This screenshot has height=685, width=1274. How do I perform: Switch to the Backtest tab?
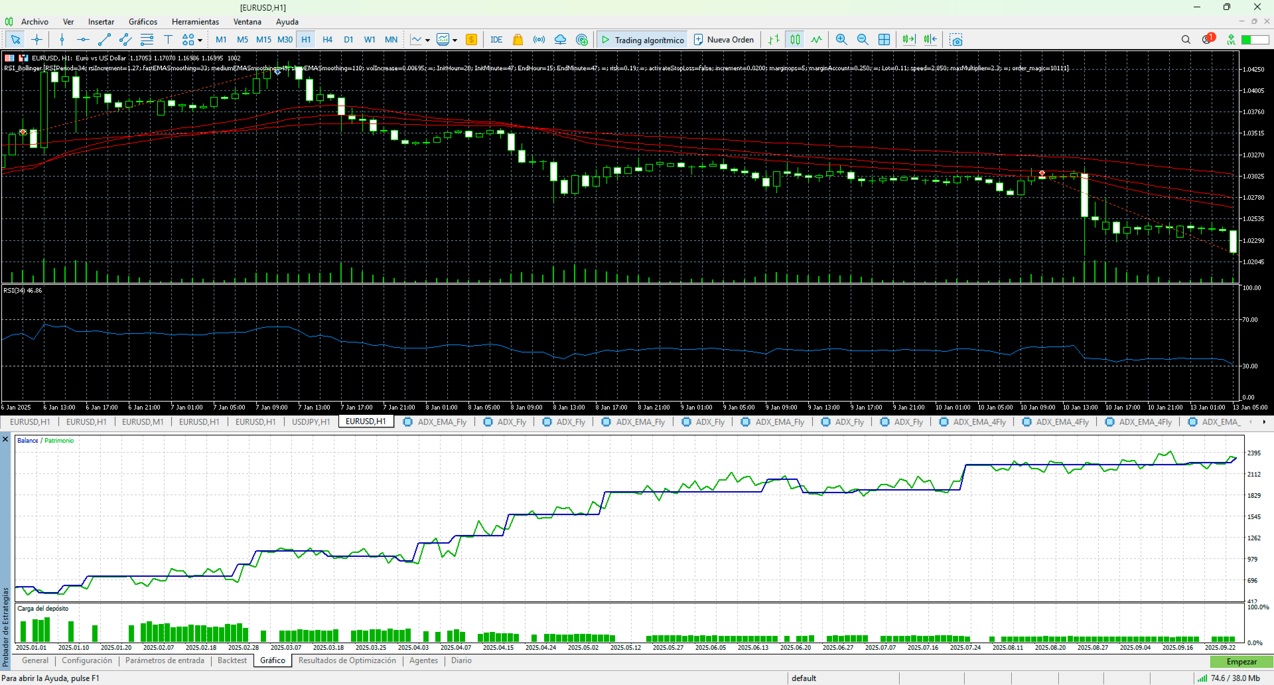pyautogui.click(x=232, y=660)
